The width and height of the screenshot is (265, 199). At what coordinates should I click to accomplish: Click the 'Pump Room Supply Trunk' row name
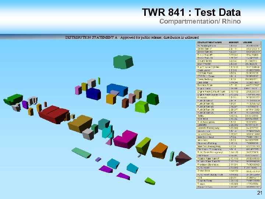click(210, 174)
